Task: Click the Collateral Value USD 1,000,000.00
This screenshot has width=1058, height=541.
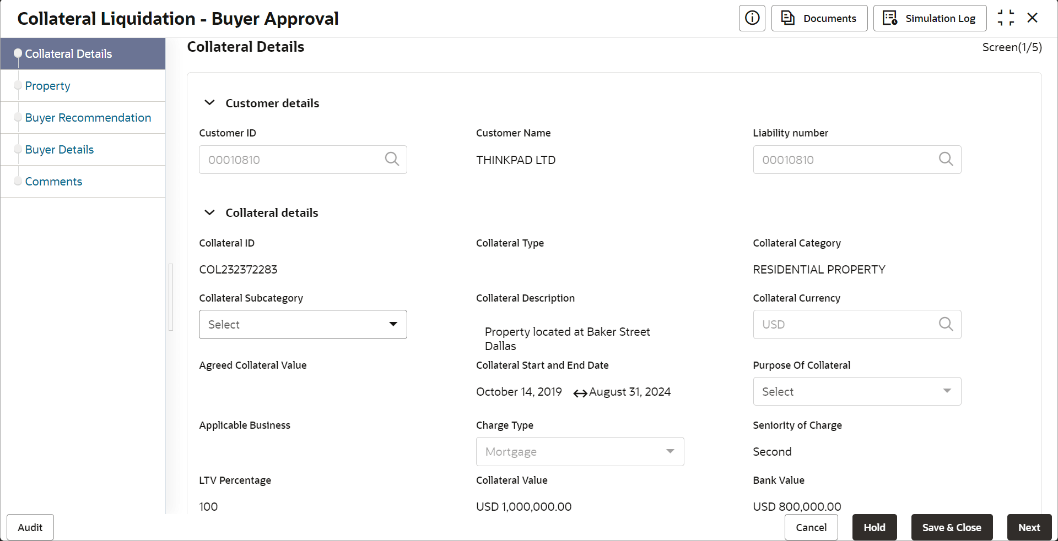Action: (523, 507)
